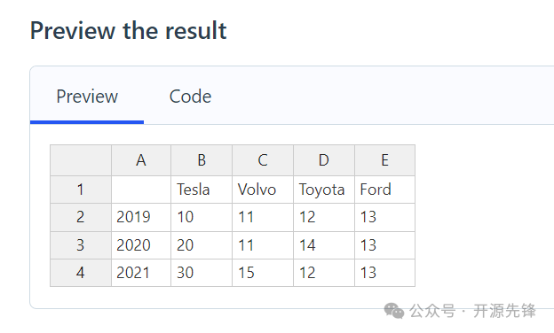554x333 pixels.
Task: Select the Preview tab
Action: pos(87,97)
